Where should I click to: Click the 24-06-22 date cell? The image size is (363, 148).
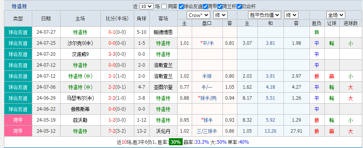[x=46, y=109]
